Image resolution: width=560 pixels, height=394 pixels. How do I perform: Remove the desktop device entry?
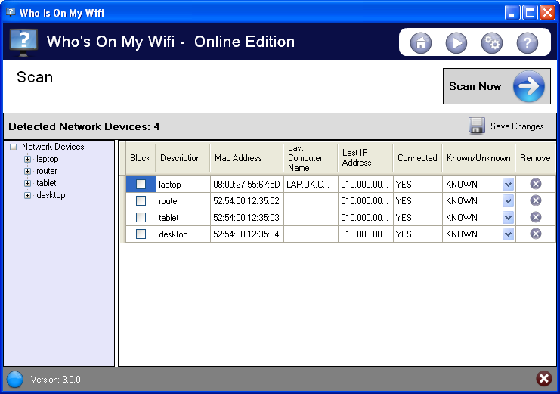(535, 234)
